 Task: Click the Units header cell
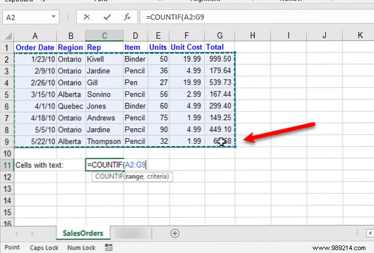(158, 47)
